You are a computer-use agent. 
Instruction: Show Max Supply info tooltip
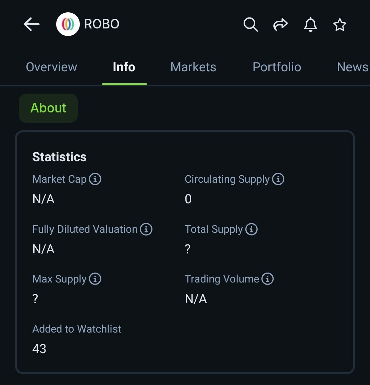coord(95,279)
